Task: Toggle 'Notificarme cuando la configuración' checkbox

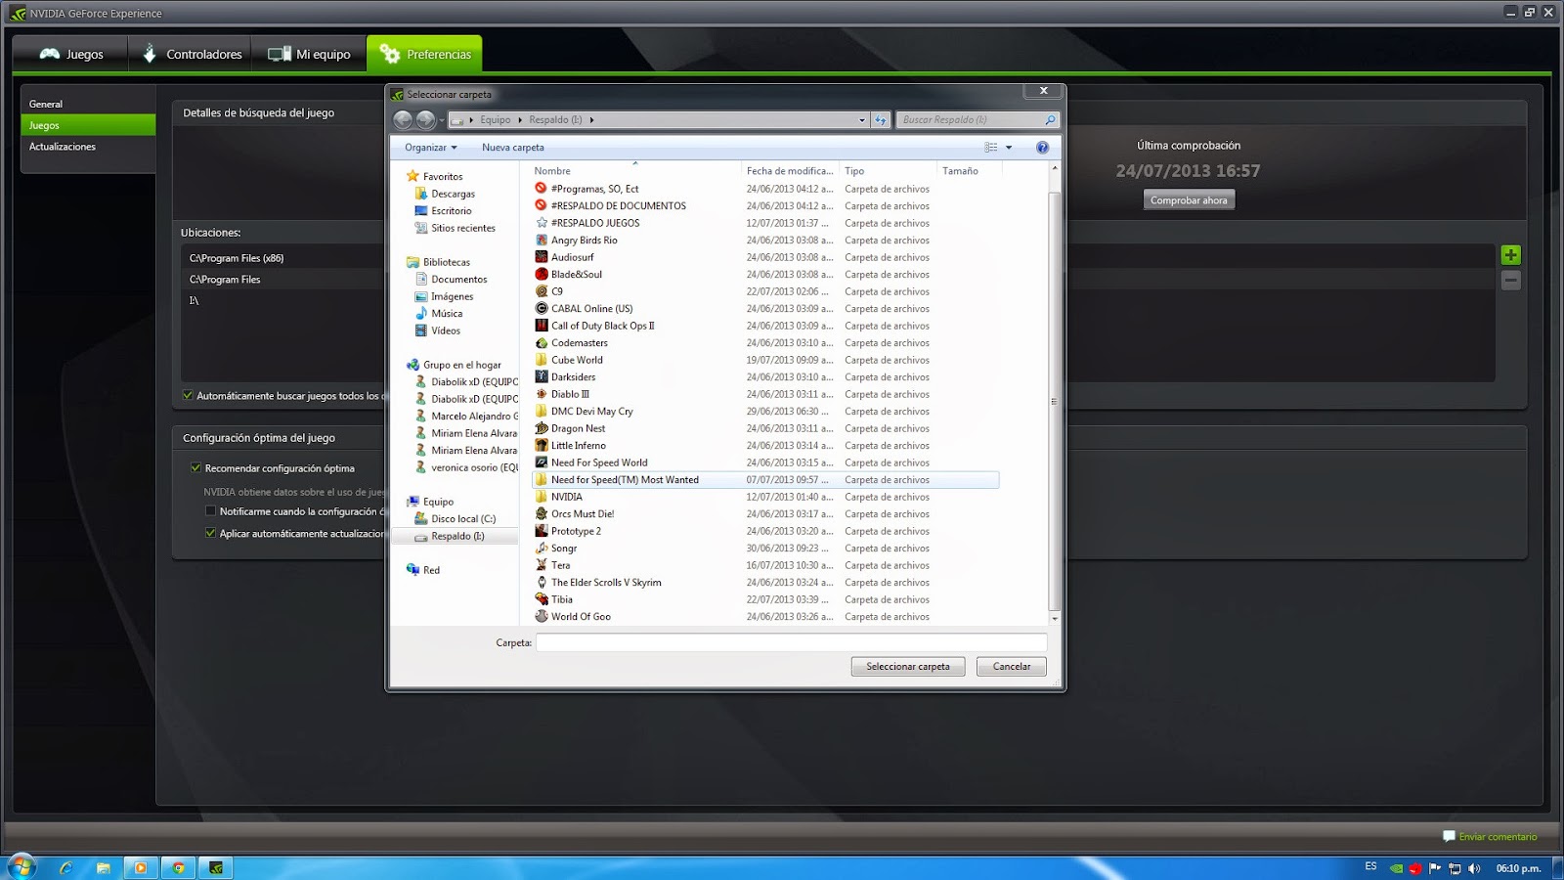Action: point(210,511)
